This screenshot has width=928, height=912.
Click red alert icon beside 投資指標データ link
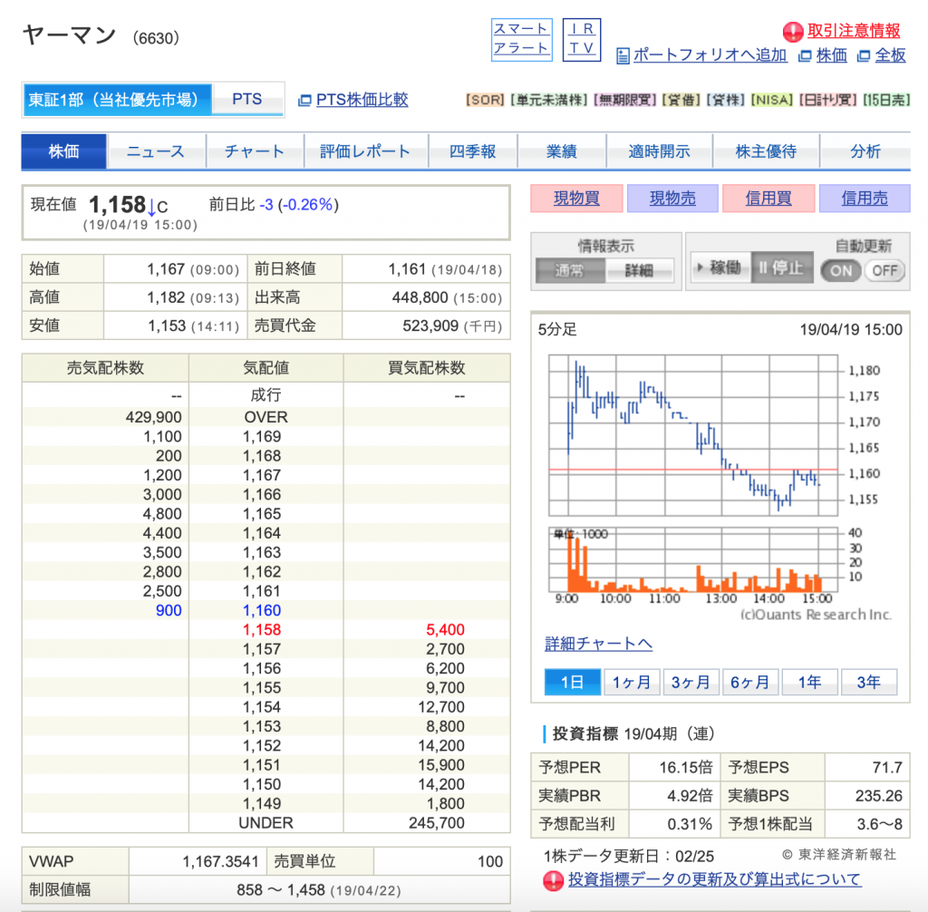[553, 880]
